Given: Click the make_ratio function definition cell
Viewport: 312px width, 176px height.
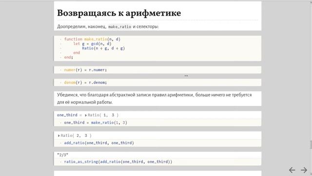Looking at the screenshot, I should point(157,48).
